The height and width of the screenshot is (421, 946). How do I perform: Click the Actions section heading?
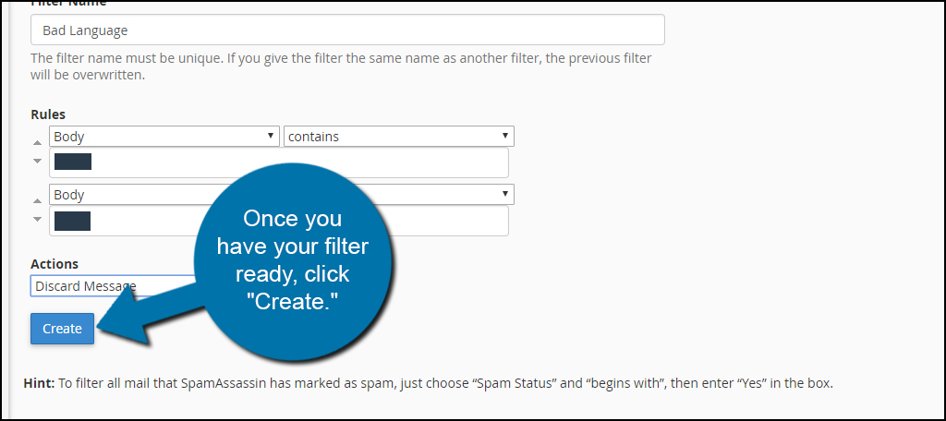(55, 264)
